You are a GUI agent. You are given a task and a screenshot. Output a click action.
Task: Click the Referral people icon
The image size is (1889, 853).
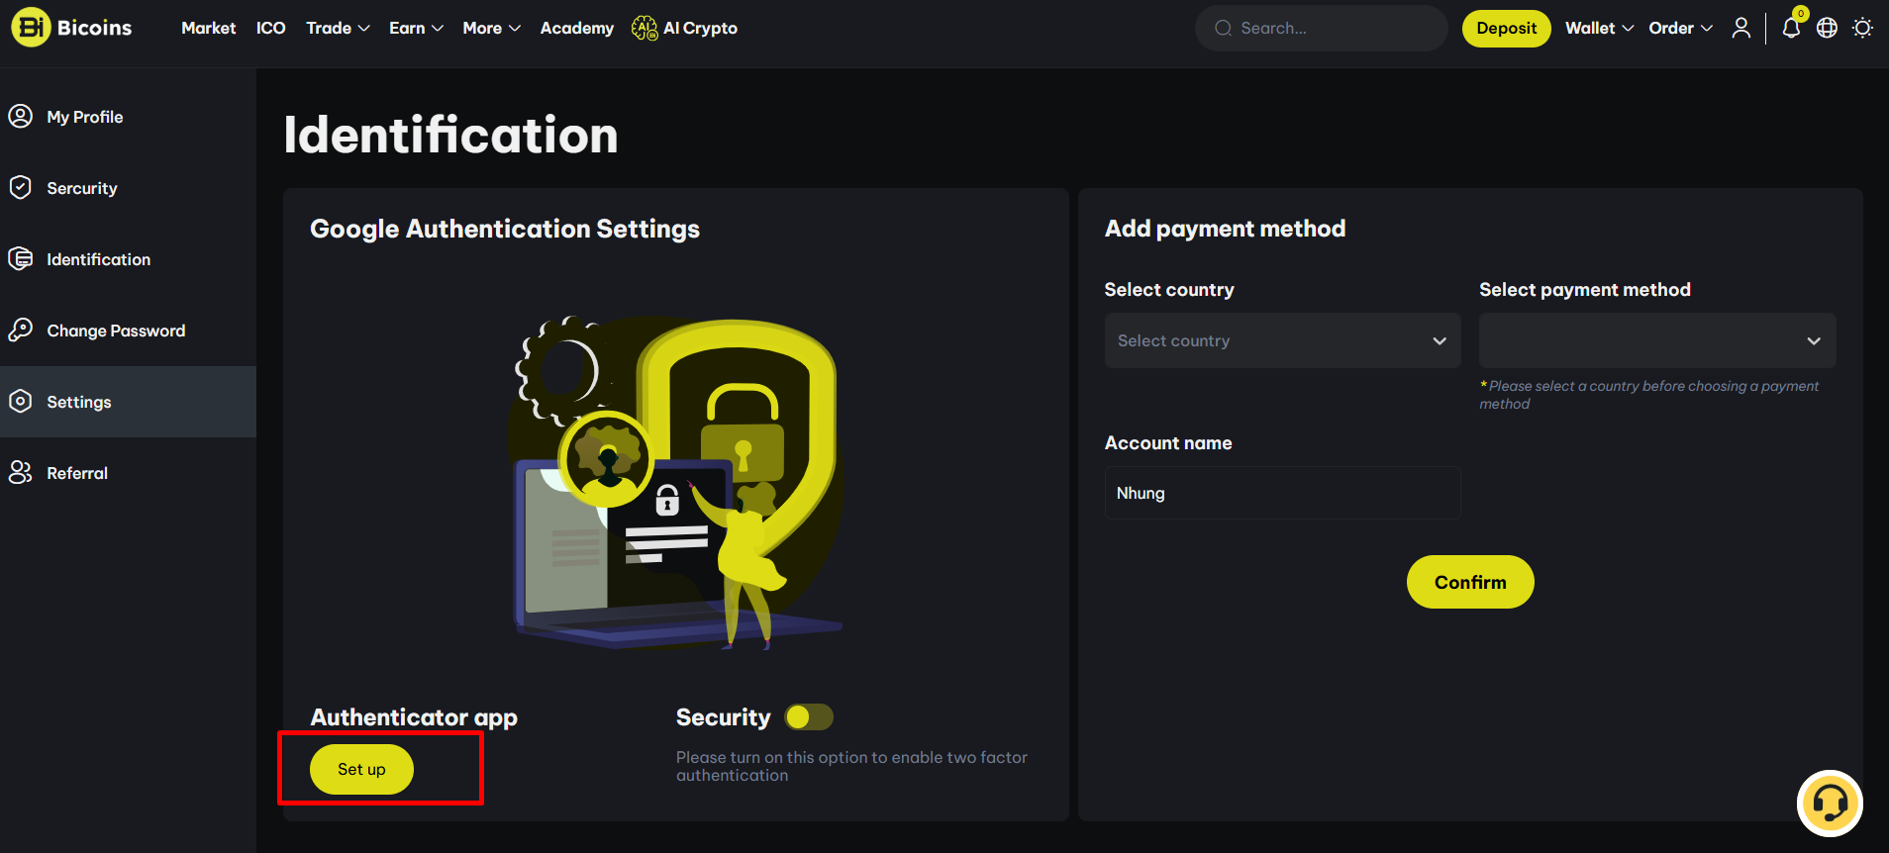[x=21, y=473]
